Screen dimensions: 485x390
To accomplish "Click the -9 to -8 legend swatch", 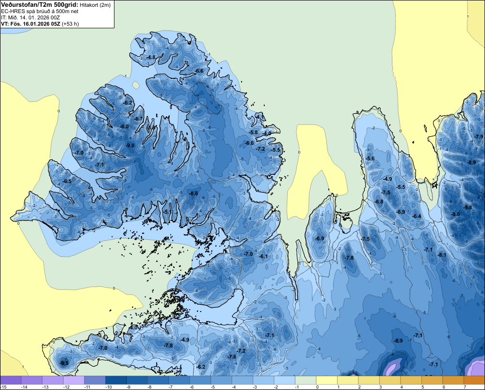I will coord(137,380).
